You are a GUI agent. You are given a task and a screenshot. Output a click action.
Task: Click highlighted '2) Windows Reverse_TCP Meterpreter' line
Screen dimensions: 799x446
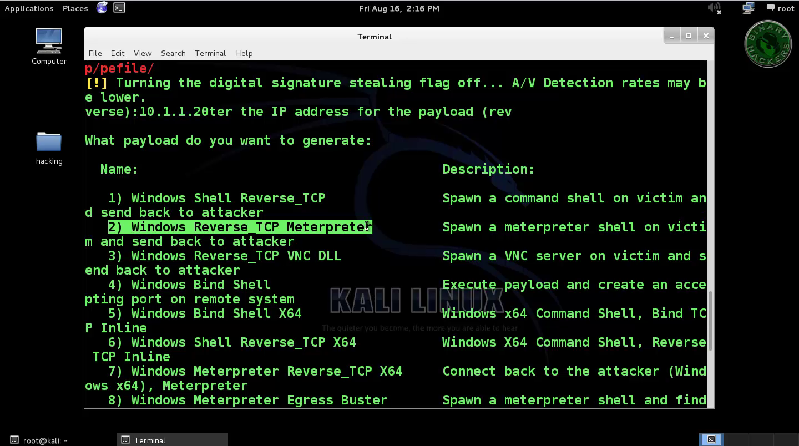[x=240, y=227]
